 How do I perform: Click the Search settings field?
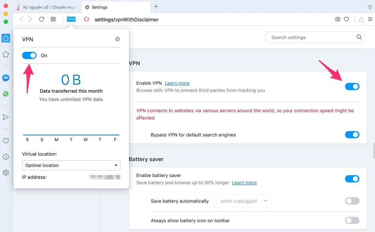click(x=311, y=38)
